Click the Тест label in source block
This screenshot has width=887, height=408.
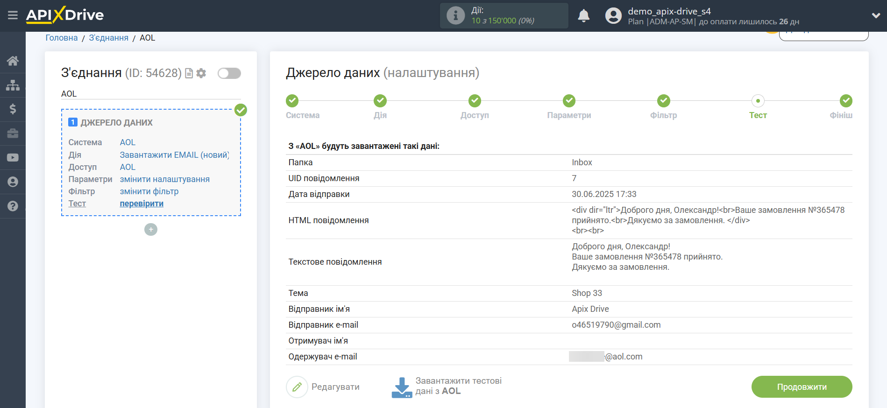pos(77,204)
